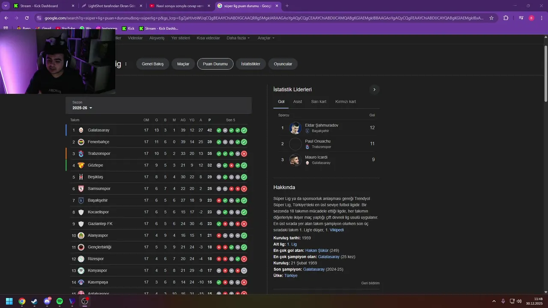
Task: Open the browser extensions puzzle icon
Action: coord(506,18)
